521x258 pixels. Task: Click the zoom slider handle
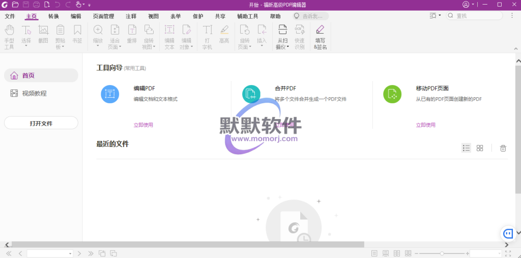(442, 253)
